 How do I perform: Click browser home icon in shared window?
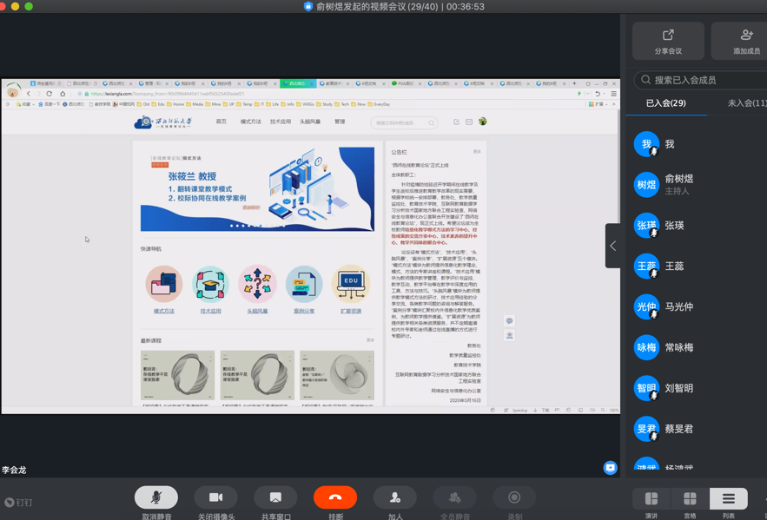[x=63, y=94]
